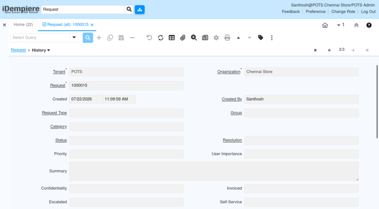379x209 pixels.
Task: Click the Tenant field label
Action: pos(59,72)
